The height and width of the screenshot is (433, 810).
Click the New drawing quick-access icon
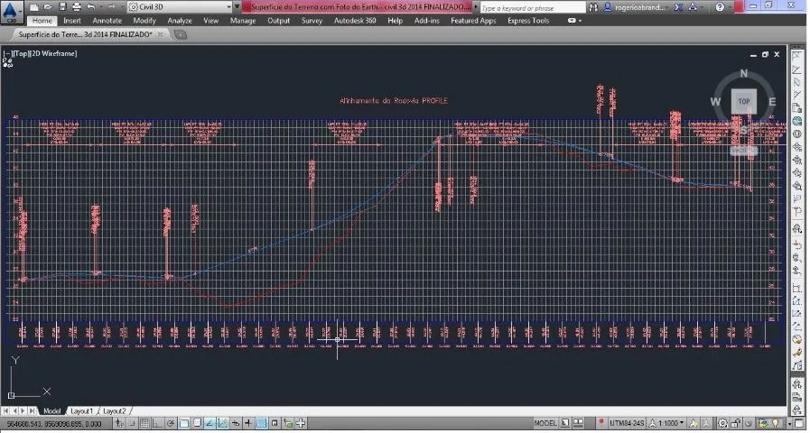[x=34, y=7]
